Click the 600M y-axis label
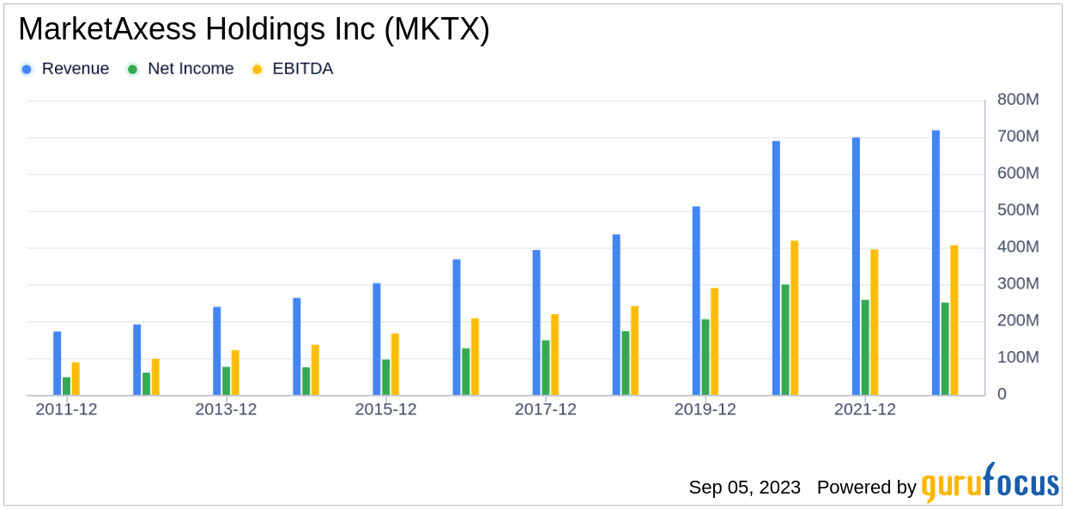This screenshot has width=1066, height=509. click(x=1018, y=174)
